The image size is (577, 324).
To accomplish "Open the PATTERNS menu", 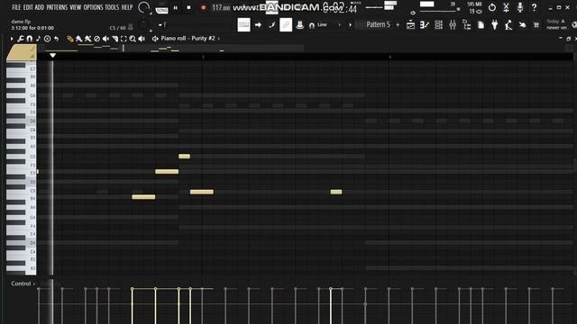I will pyautogui.click(x=57, y=7).
